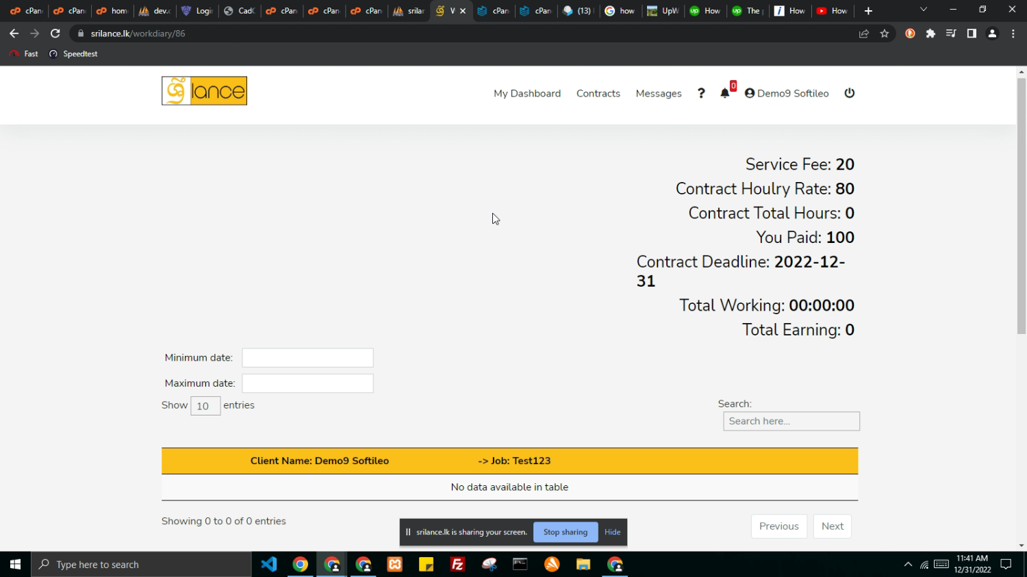Open the Contracts menu item
Viewport: 1027px width, 577px height.
598,93
